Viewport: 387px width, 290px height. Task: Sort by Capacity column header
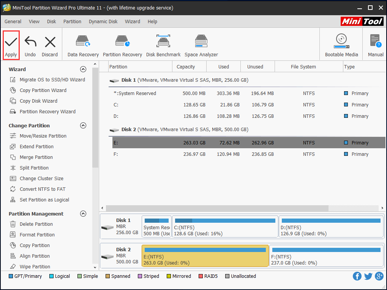click(186, 67)
